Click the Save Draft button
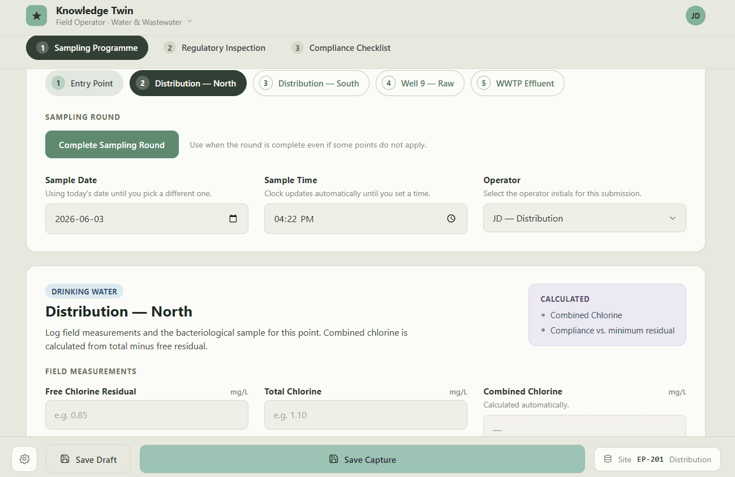The width and height of the screenshot is (735, 477). pyautogui.click(x=88, y=459)
